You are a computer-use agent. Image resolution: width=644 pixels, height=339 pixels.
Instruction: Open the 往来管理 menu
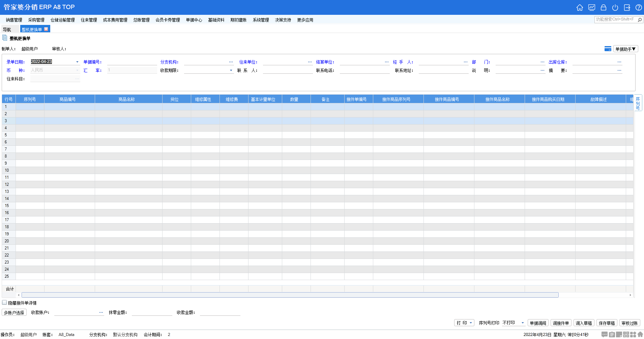89,20
